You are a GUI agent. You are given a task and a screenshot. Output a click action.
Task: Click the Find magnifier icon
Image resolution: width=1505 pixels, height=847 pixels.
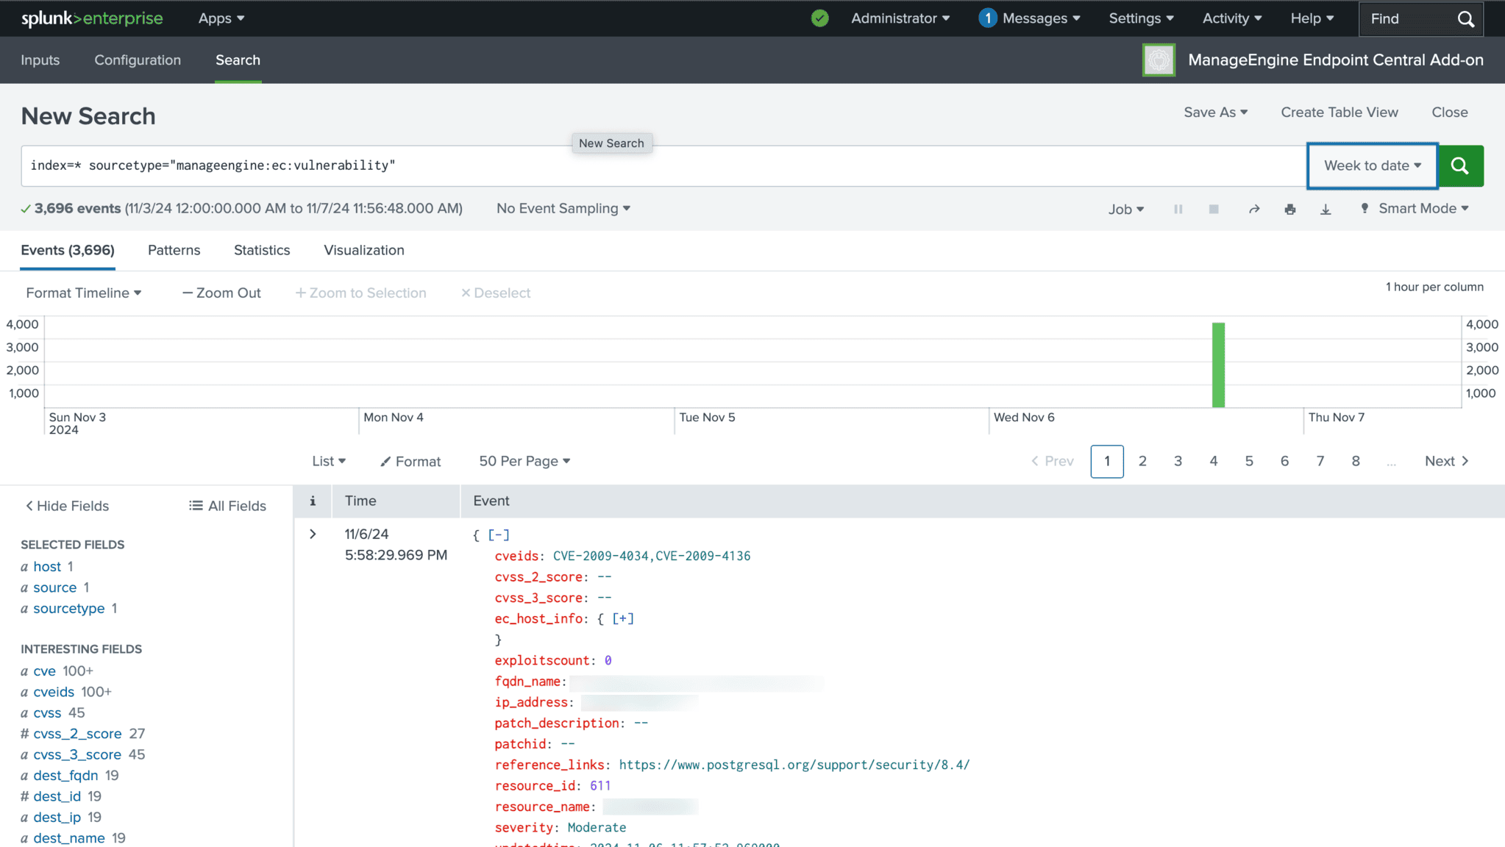point(1465,19)
